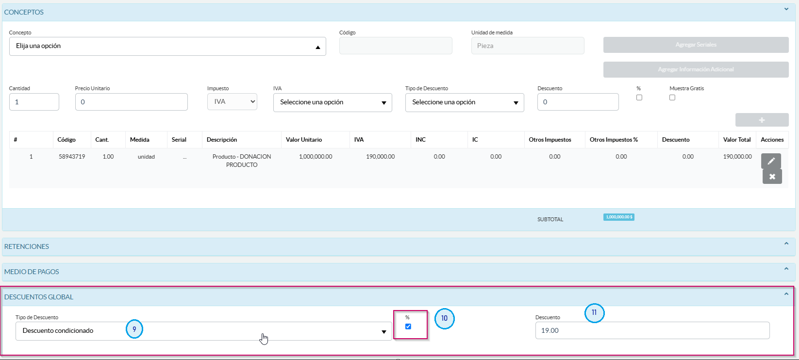Toggle the concept discount % checkbox
Viewport: 799px width, 360px height.
[639, 98]
